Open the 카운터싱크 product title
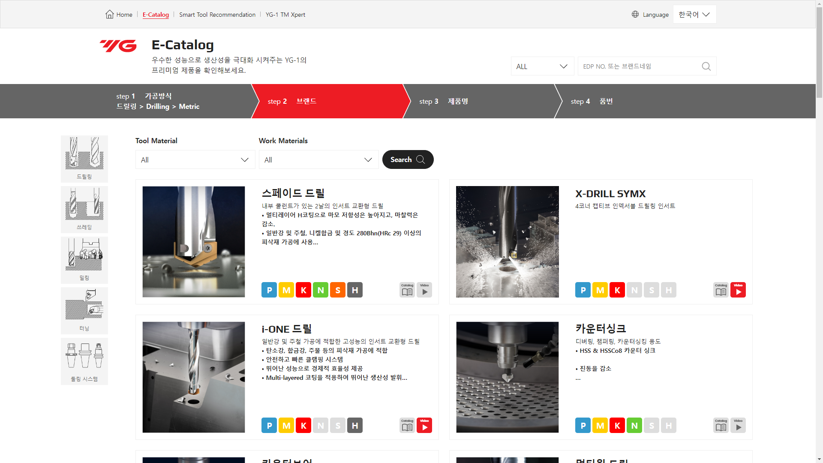 (601, 329)
